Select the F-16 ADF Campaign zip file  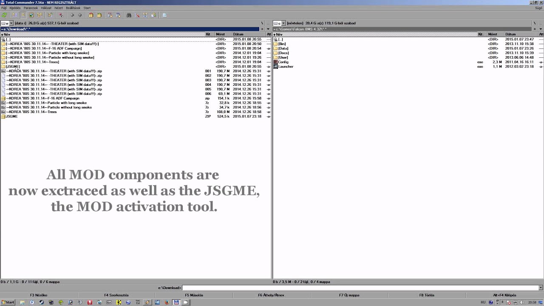[42, 98]
